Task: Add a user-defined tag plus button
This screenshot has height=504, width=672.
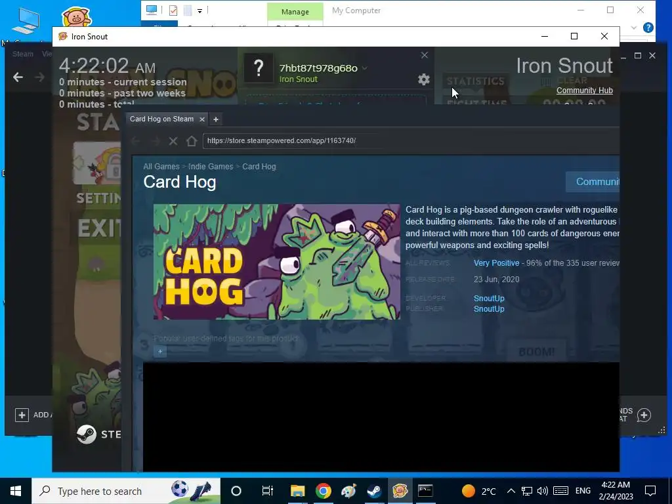Action: pos(160,352)
